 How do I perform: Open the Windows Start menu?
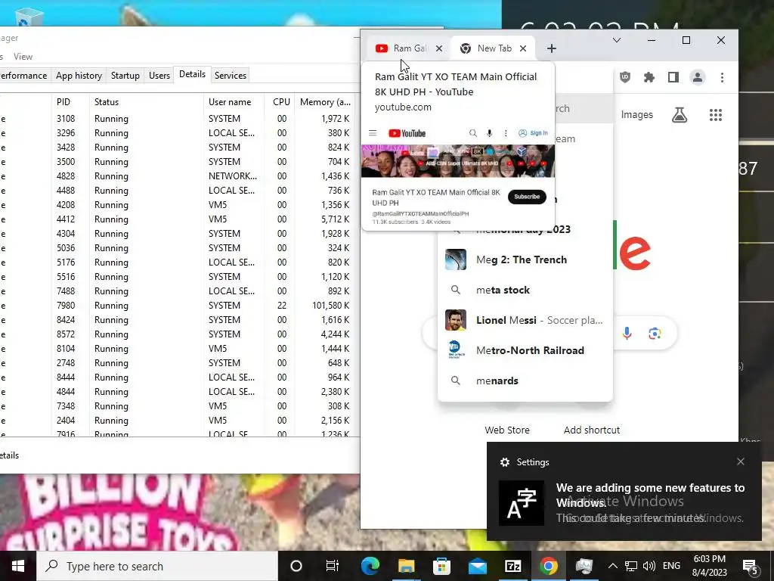coord(18,566)
